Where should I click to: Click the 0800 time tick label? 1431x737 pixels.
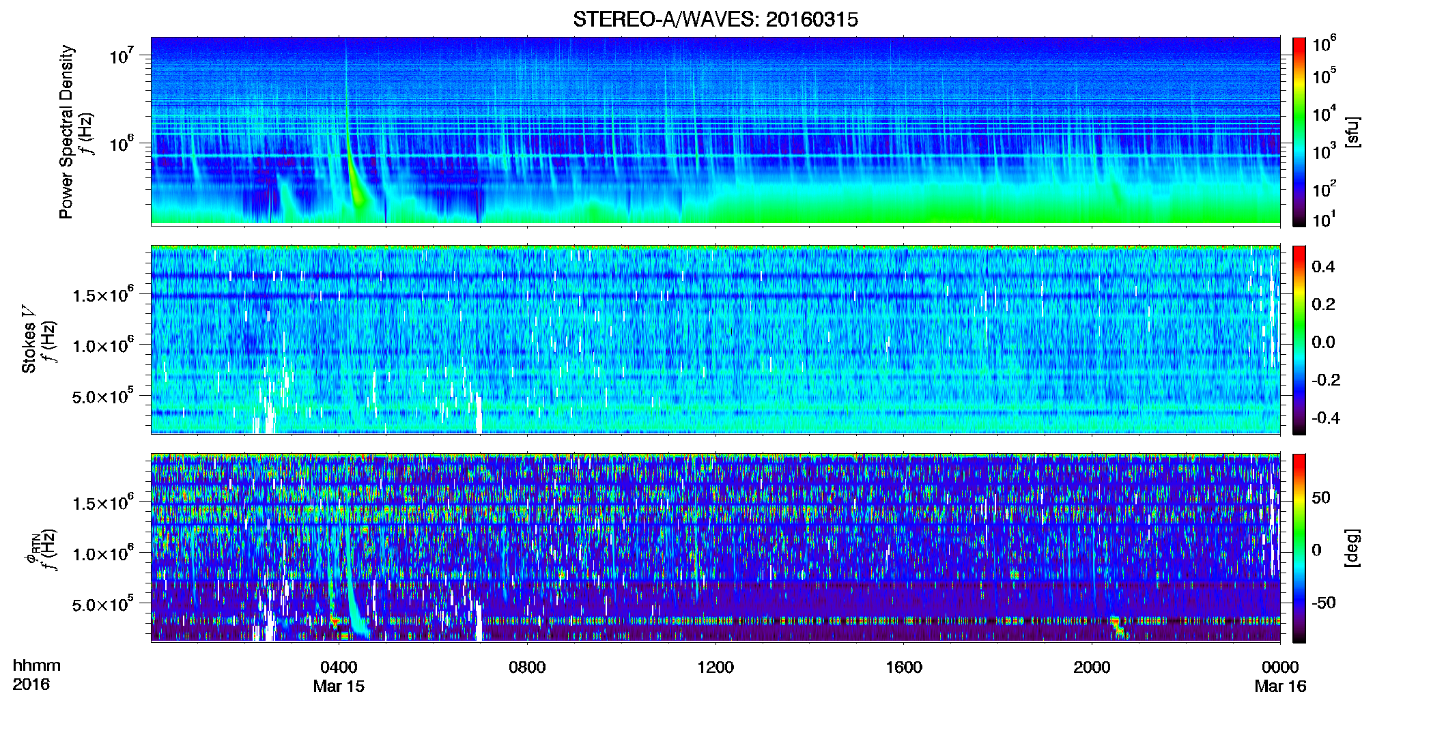pos(527,667)
